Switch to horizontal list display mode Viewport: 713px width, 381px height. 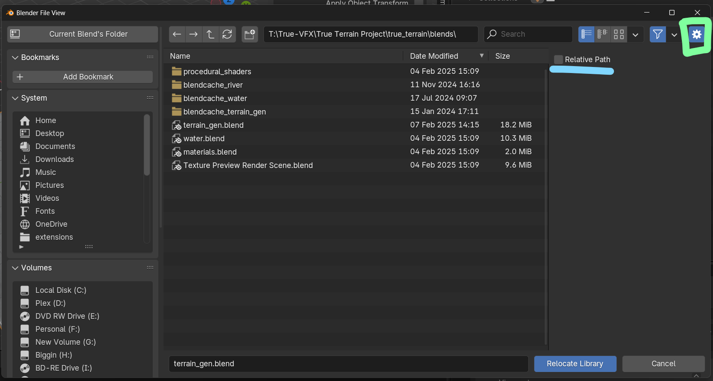pyautogui.click(x=602, y=34)
